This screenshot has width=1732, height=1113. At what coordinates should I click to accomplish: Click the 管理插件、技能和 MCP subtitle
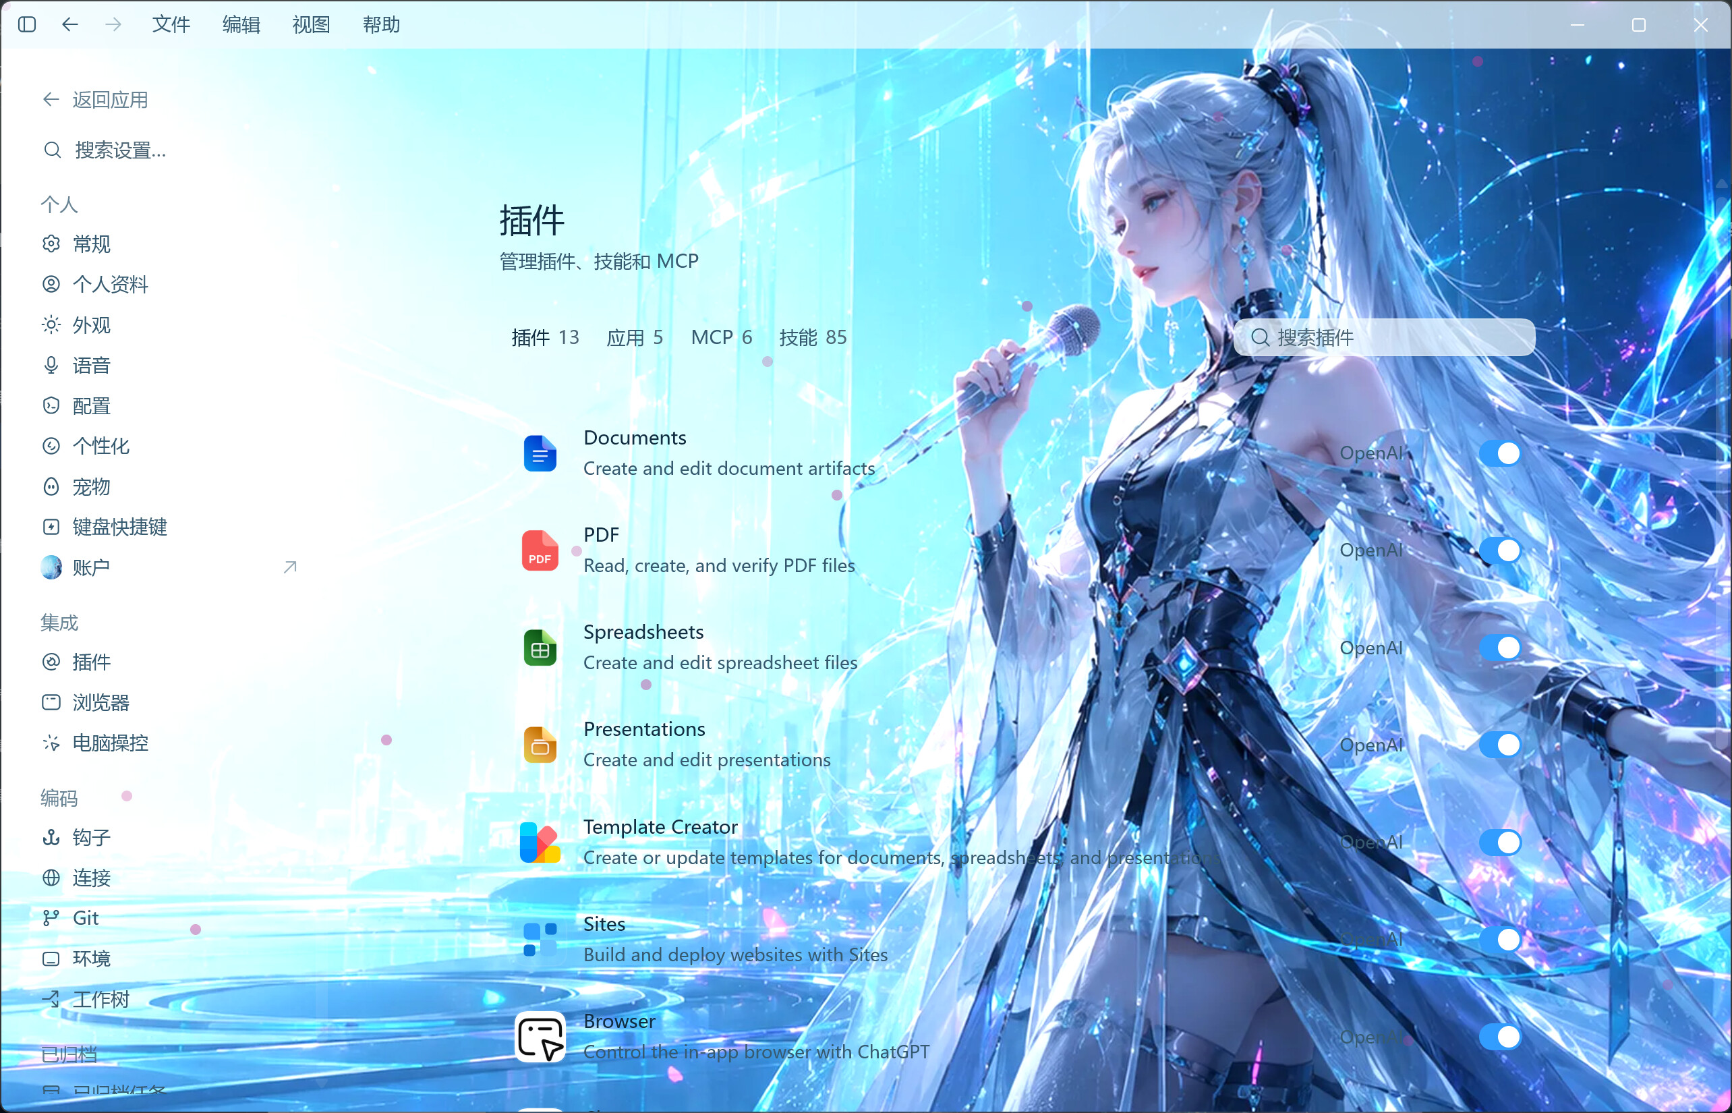(599, 261)
